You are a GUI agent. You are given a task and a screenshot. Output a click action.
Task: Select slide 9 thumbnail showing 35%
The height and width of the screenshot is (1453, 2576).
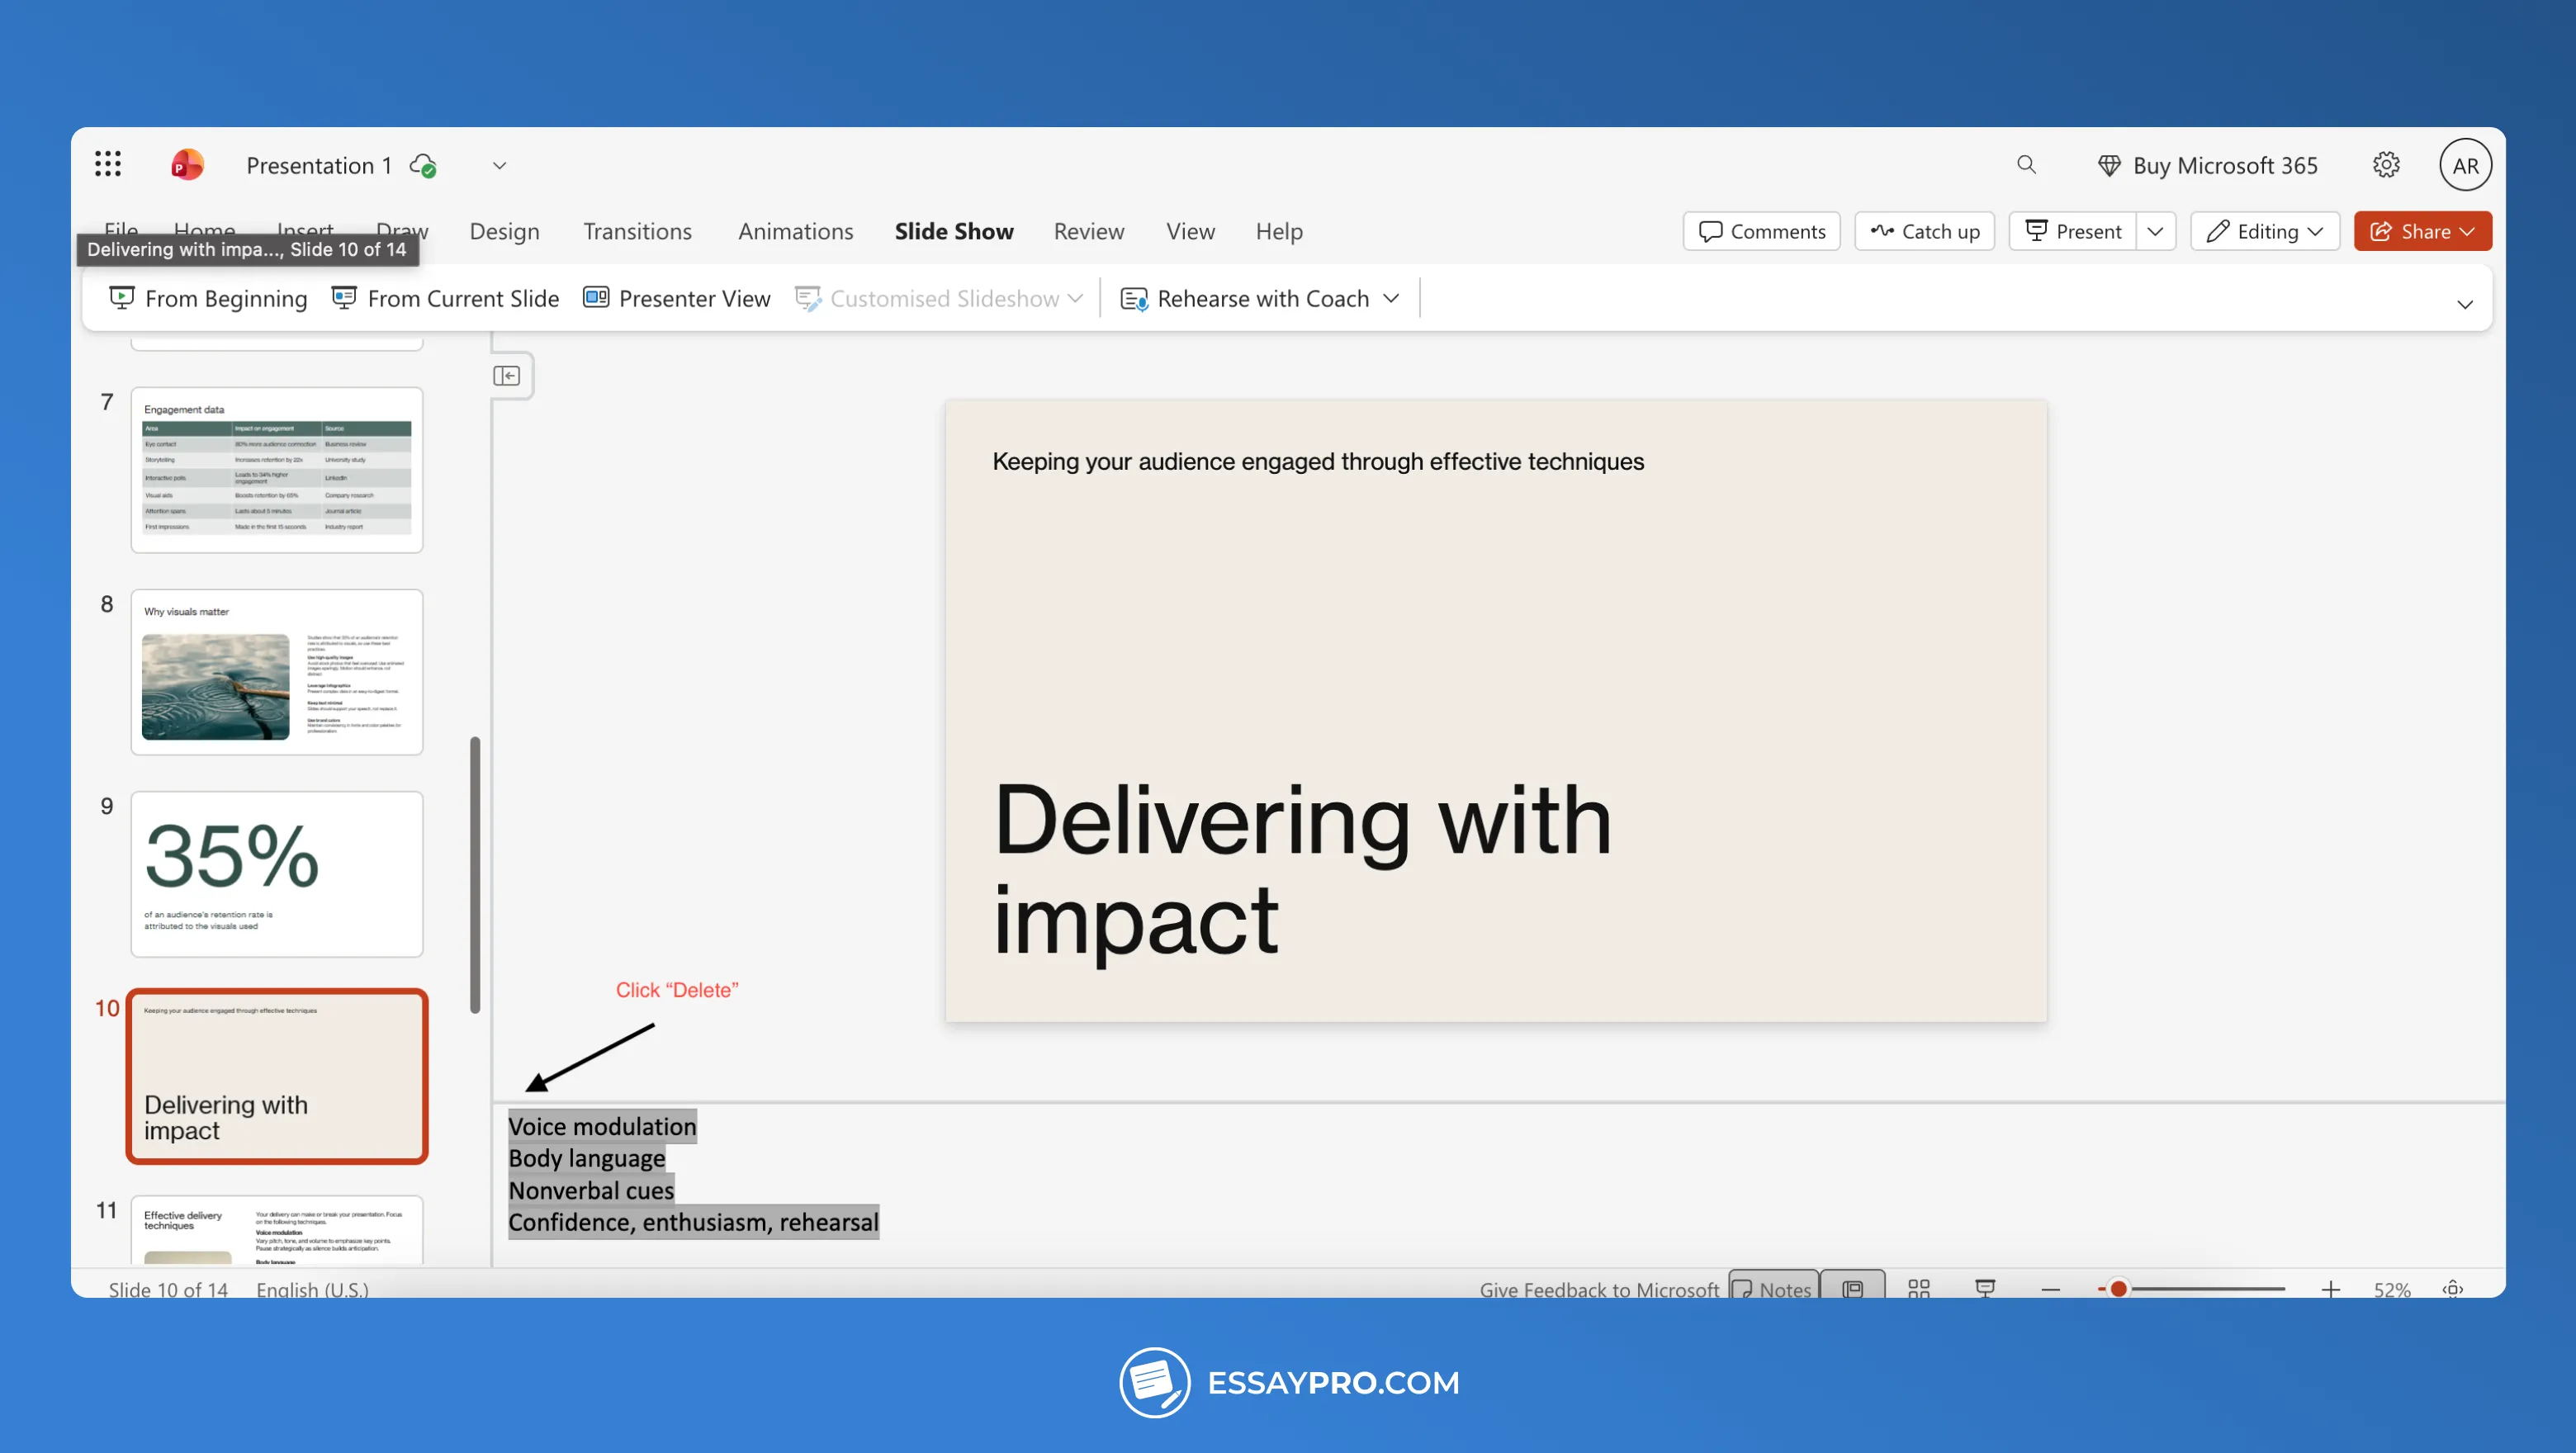click(277, 873)
